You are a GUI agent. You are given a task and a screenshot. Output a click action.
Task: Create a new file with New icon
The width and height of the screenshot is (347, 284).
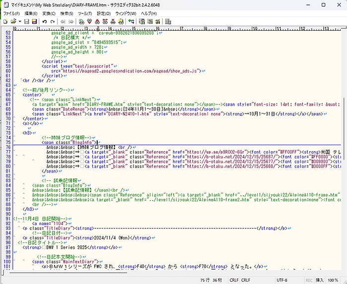coord(5,21)
